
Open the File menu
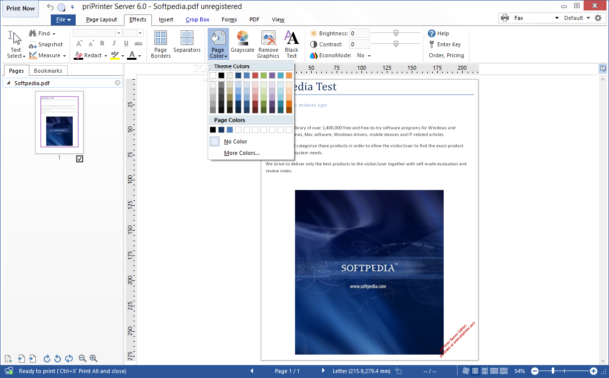click(63, 20)
